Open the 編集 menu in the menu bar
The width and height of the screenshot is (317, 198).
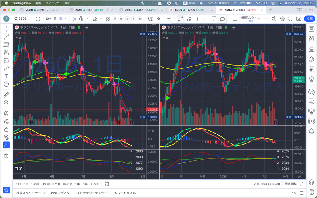(38, 3)
